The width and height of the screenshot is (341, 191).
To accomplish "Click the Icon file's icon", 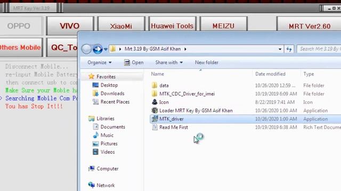I will click(155, 102).
